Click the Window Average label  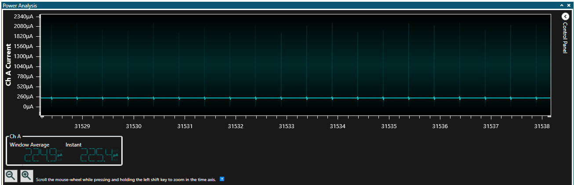click(29, 144)
